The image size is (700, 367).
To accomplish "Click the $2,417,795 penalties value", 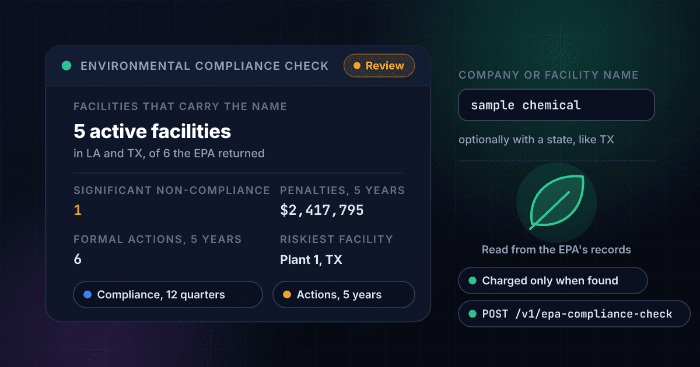I will [322, 210].
